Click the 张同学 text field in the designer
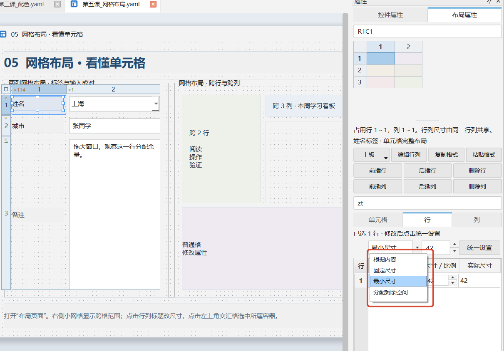Viewport: 504px width, 351px height. click(114, 126)
